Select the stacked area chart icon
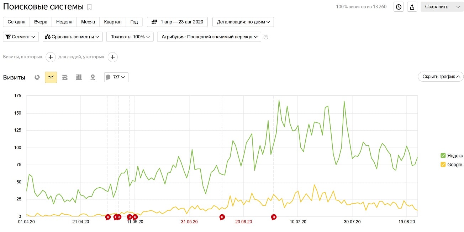 click(65, 77)
